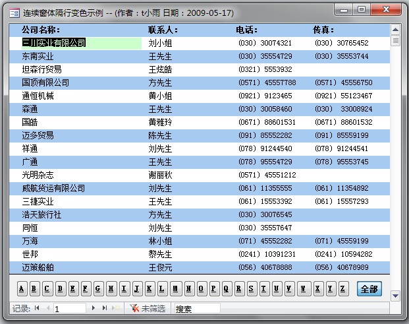Screen dimensions: 409x324
Task: Filter companies by letter L
Action: (162, 289)
